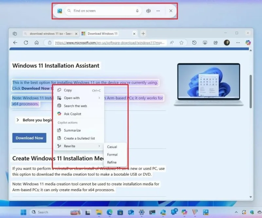The width and height of the screenshot is (262, 218).
Task: Click Windows Security icon in system tray
Action: [x=252, y=212]
